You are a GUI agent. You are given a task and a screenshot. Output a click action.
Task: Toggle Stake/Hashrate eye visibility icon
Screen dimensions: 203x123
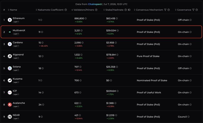tap(129, 10)
